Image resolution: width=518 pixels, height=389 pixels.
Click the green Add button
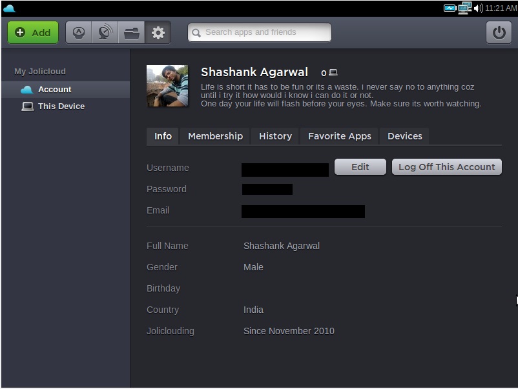(33, 32)
